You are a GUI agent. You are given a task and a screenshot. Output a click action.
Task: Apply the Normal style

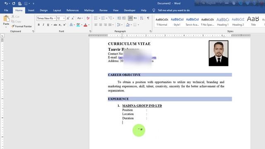pyautogui.click(x=162, y=22)
